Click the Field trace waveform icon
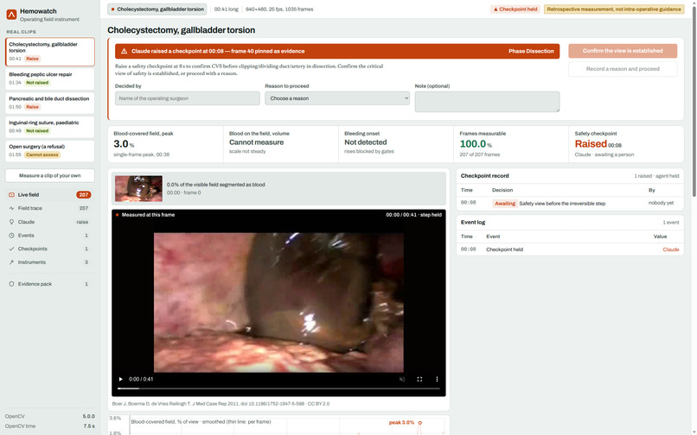697x435 pixels. 11,208
